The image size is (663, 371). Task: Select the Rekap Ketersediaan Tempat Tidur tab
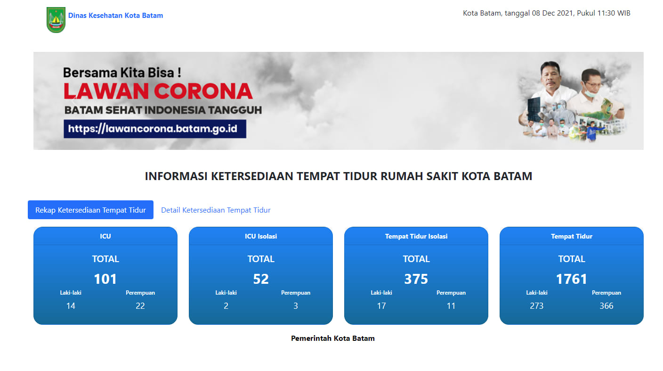90,210
